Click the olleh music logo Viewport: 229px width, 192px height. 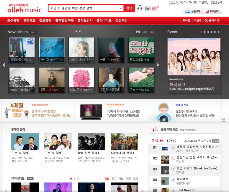point(25,9)
